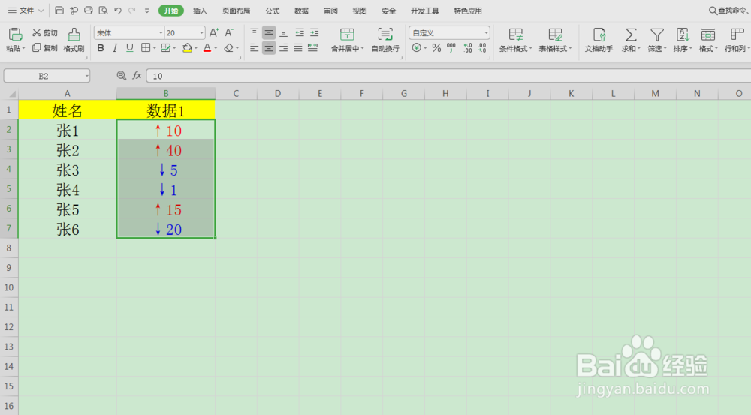The width and height of the screenshot is (751, 415).
Task: Apply thousands separator style icon
Action: click(x=451, y=48)
